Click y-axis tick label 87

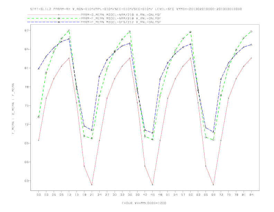pyautogui.click(x=26, y=30)
